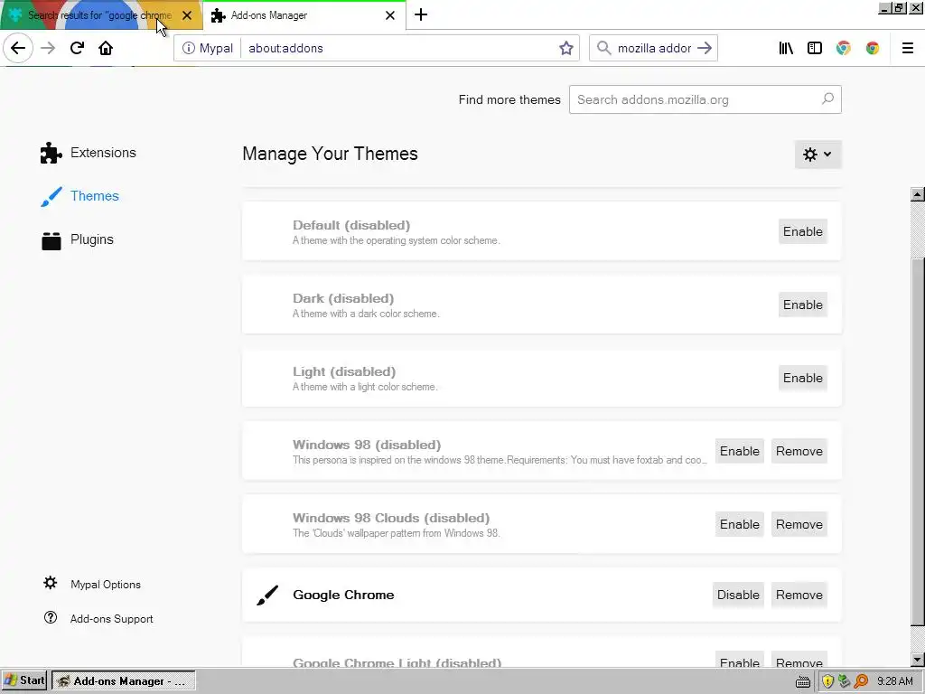This screenshot has width=925, height=694.
Task: Submit search with the go arrow
Action: click(705, 48)
